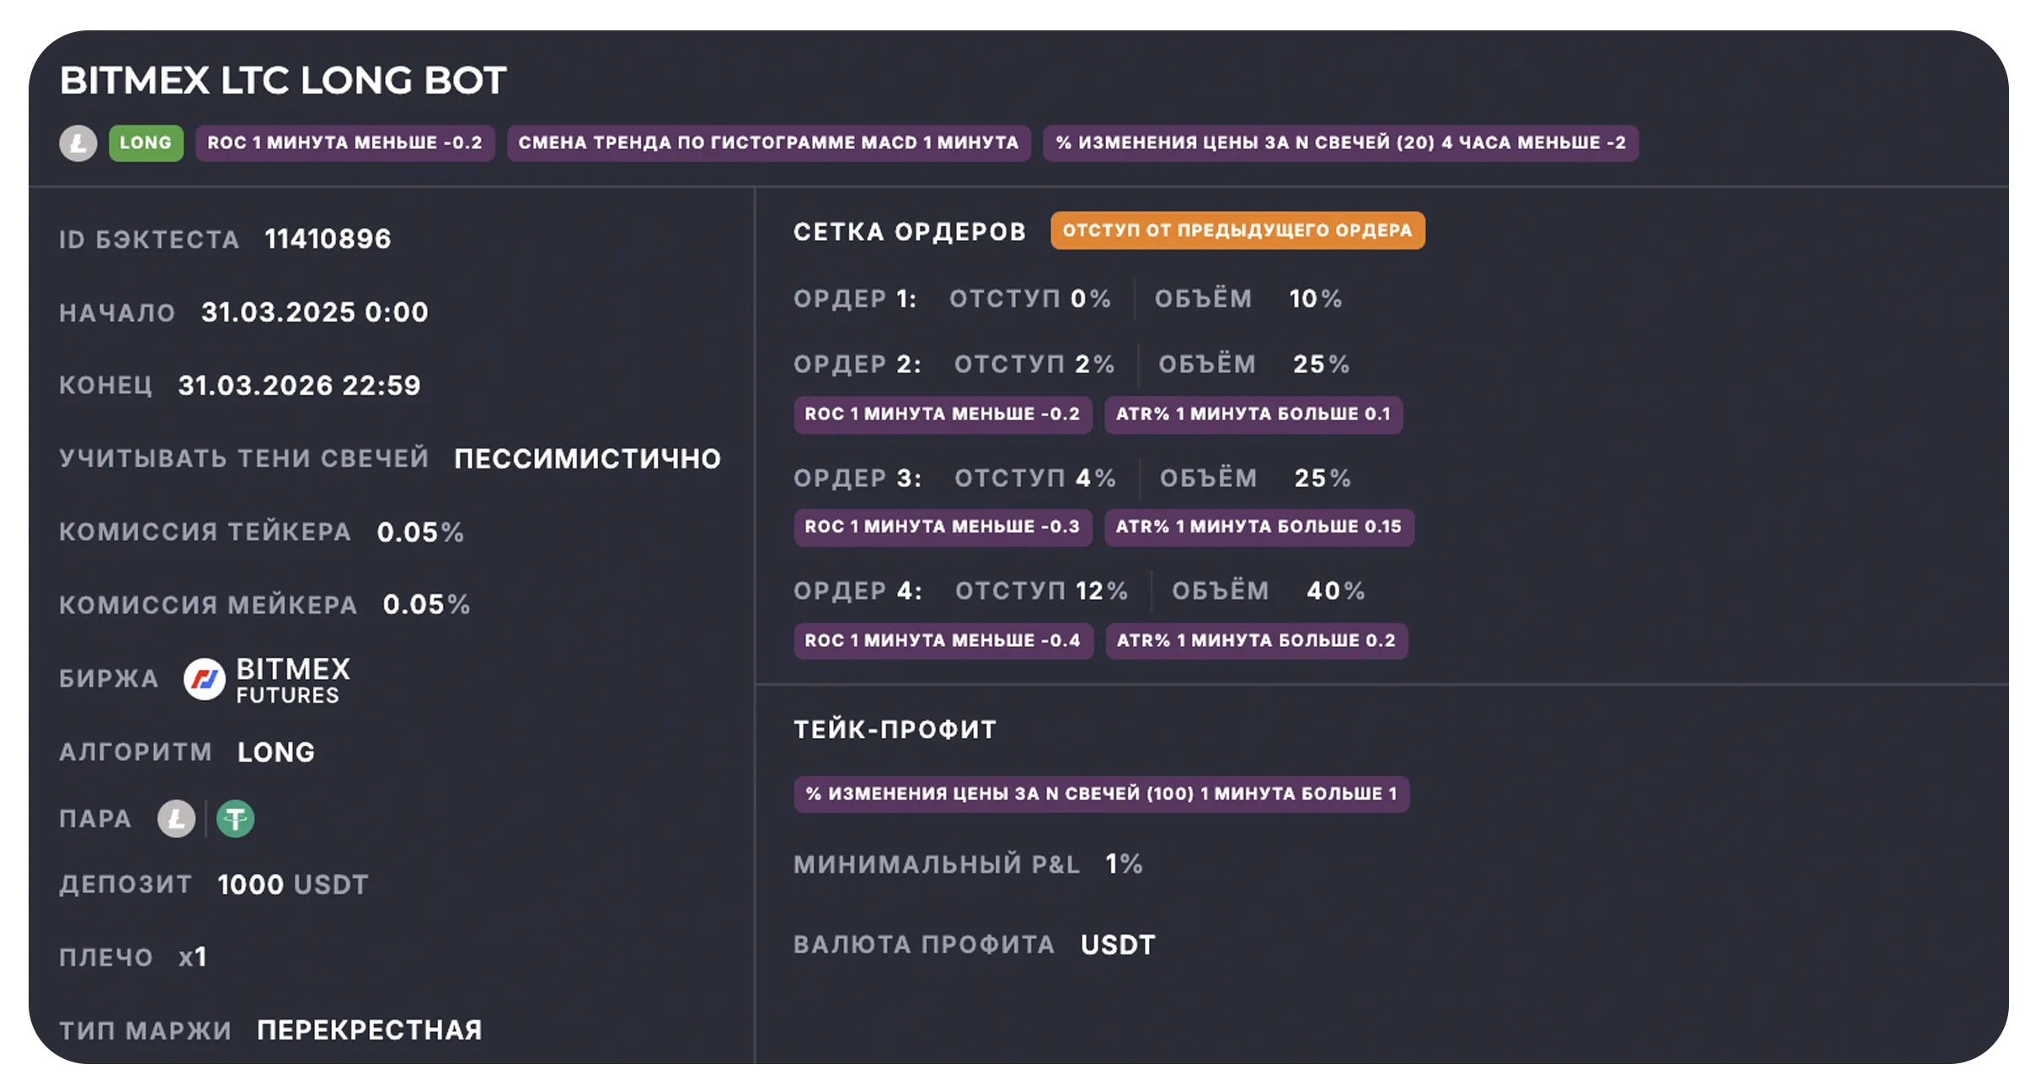
Task: Click the ROC 1 минута меньше -0.2 filter badge
Action: [345, 143]
